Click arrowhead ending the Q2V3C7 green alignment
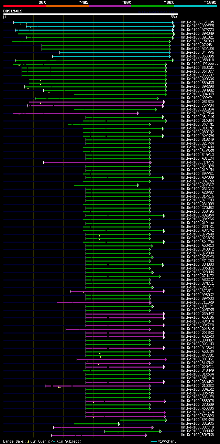 138,185
